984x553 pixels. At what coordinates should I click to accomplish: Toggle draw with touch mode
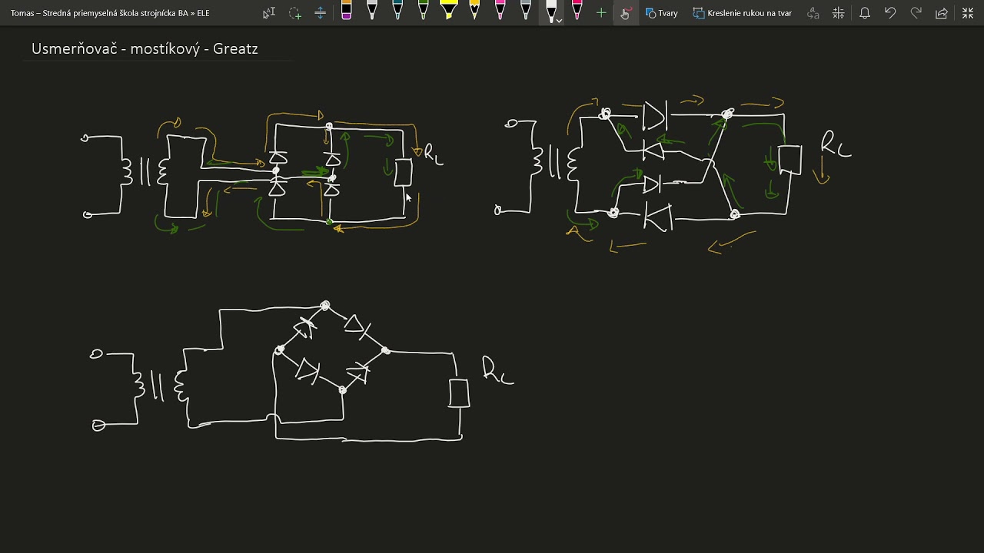tap(625, 13)
